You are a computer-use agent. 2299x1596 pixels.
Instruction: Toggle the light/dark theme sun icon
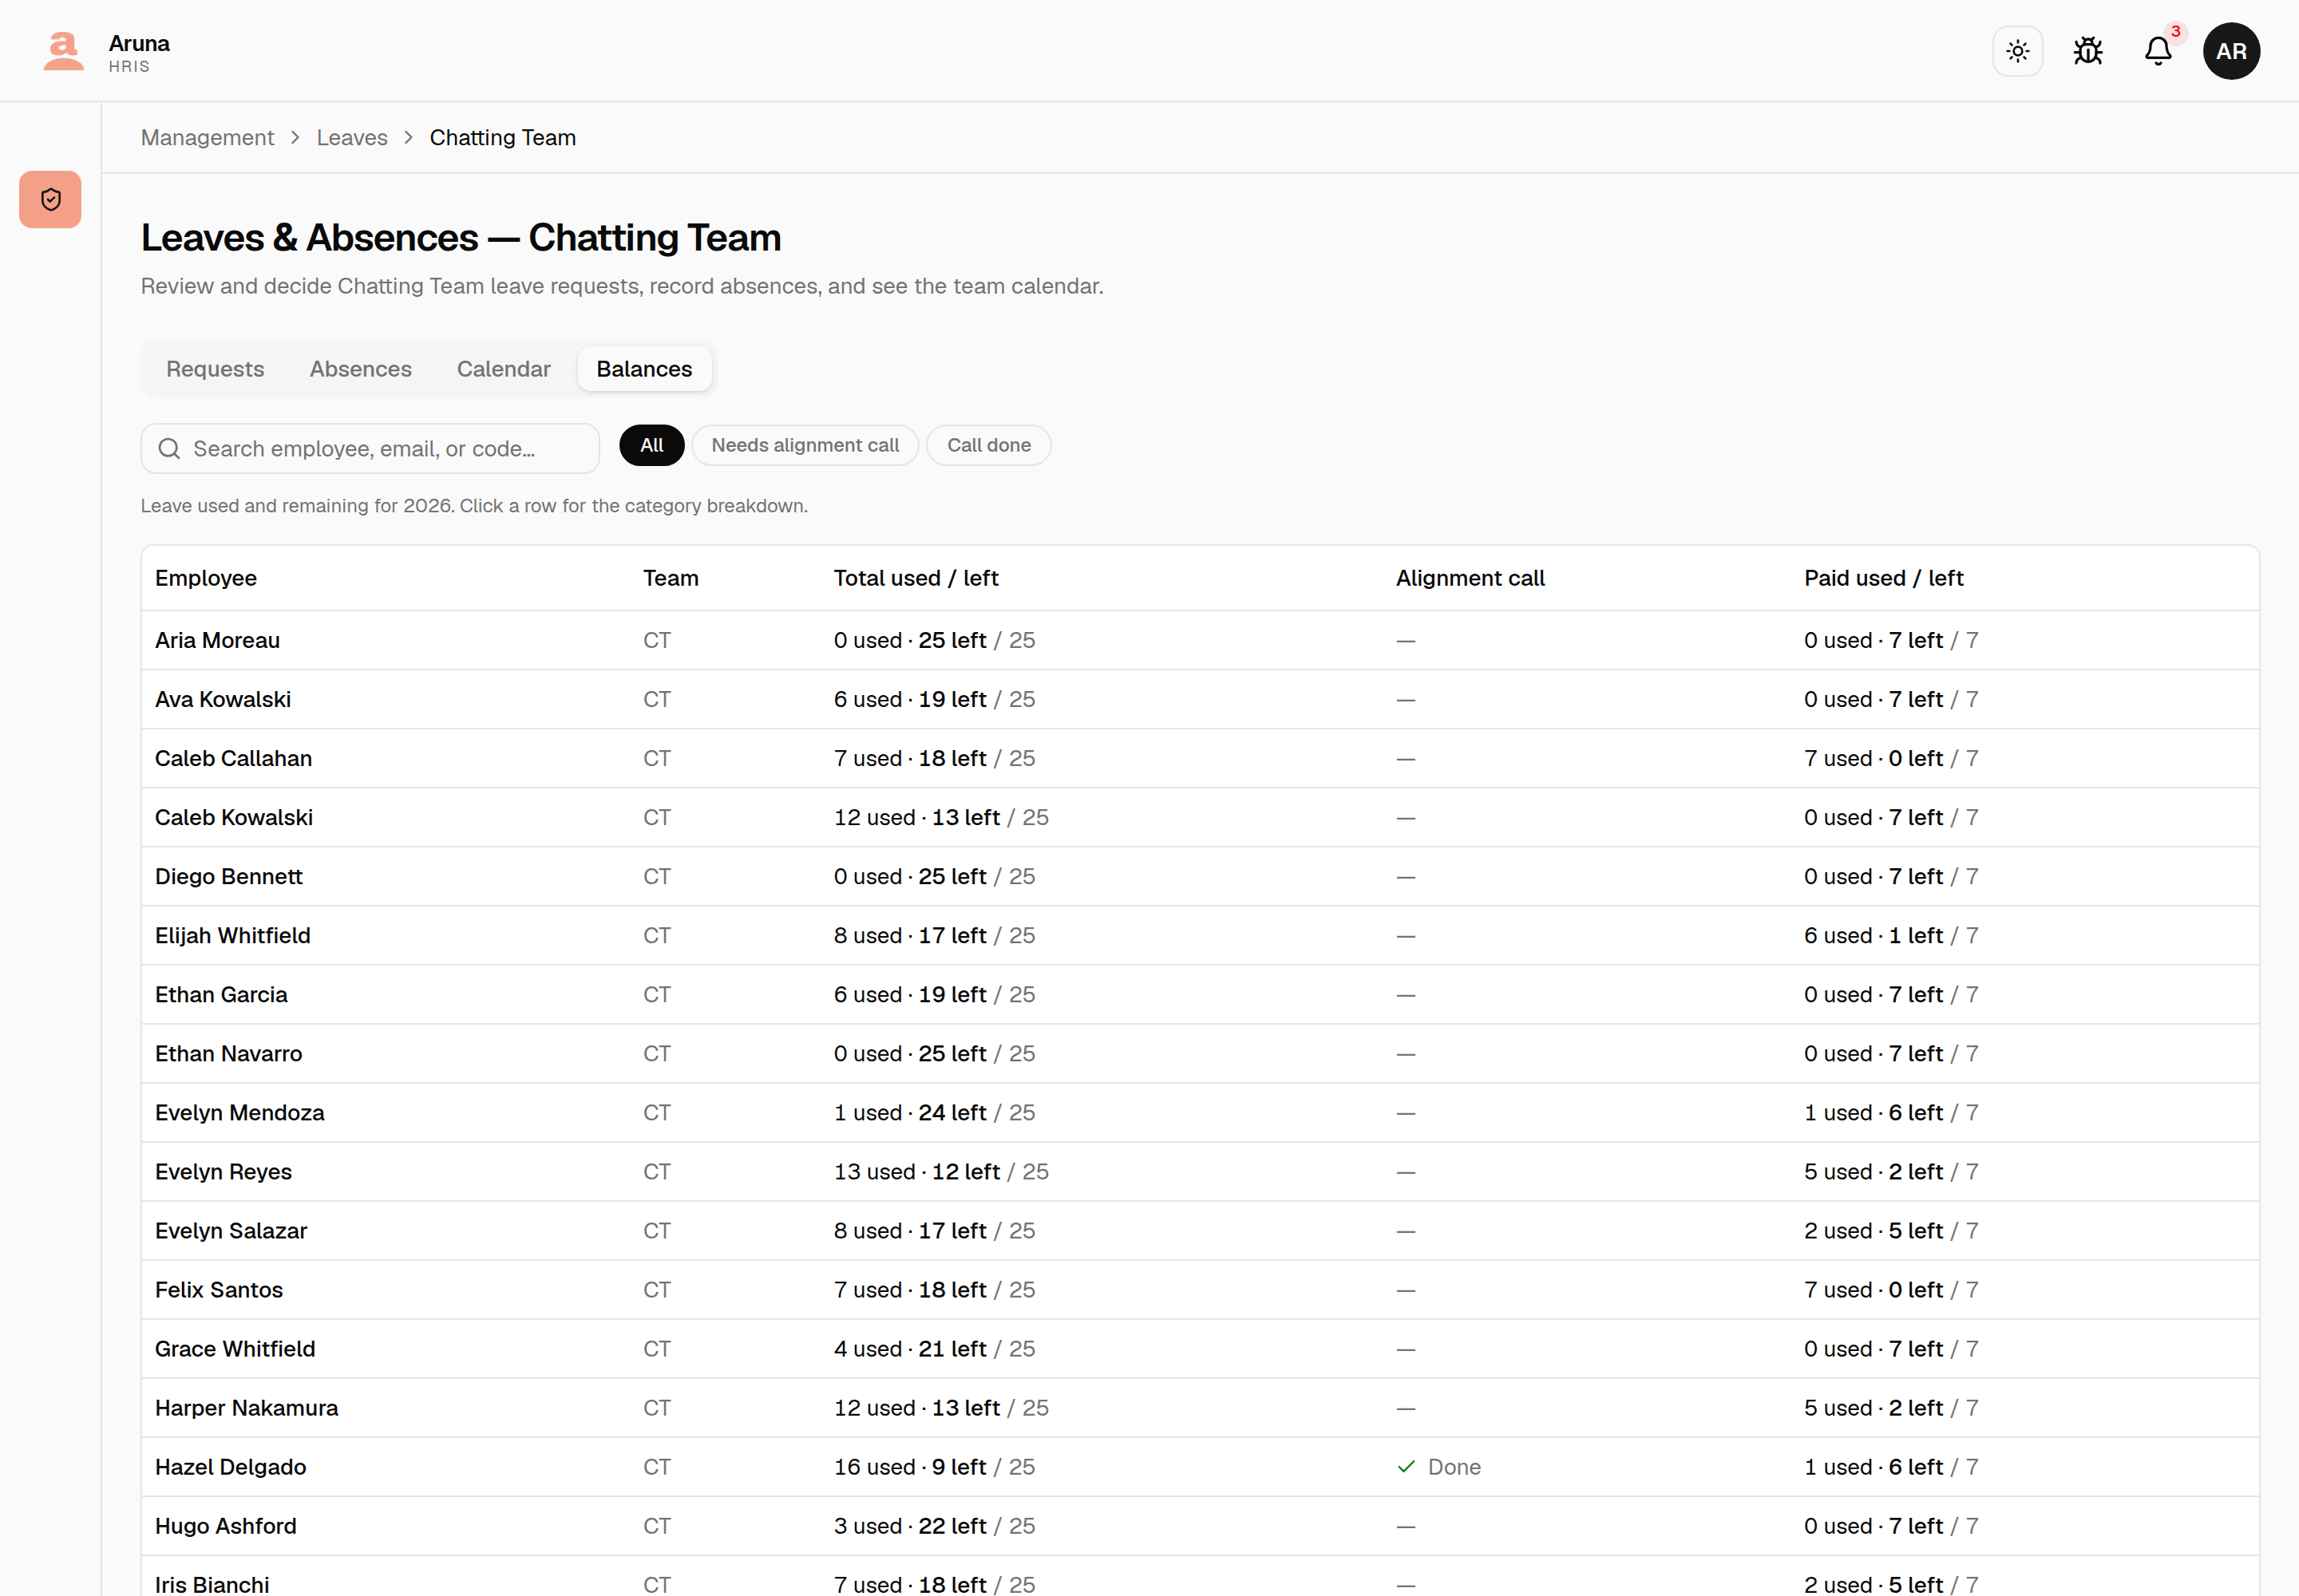click(2017, 51)
